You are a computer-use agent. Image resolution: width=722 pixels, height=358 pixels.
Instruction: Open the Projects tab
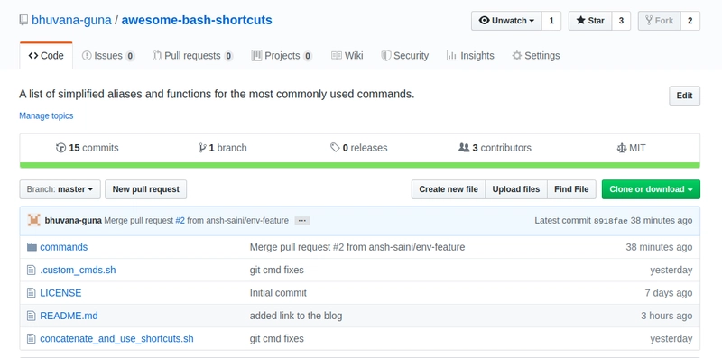[x=282, y=56]
